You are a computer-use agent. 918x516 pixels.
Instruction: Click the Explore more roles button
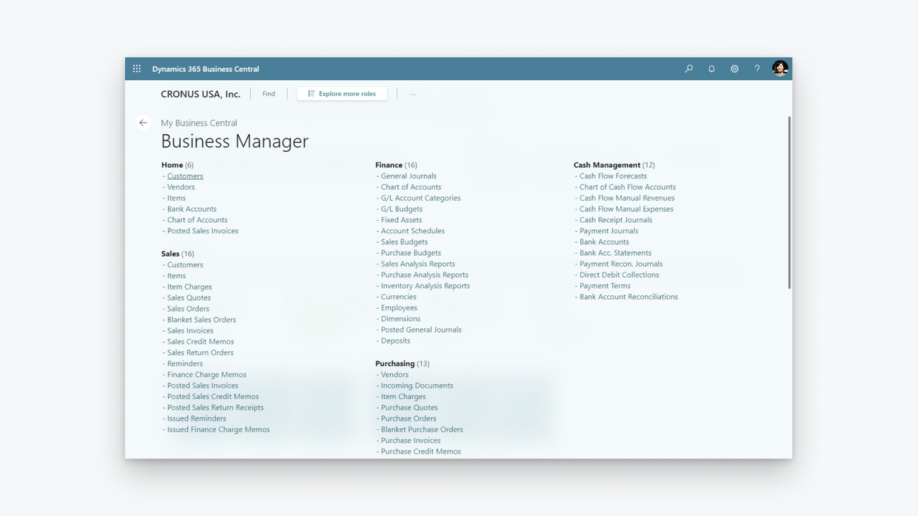tap(342, 94)
